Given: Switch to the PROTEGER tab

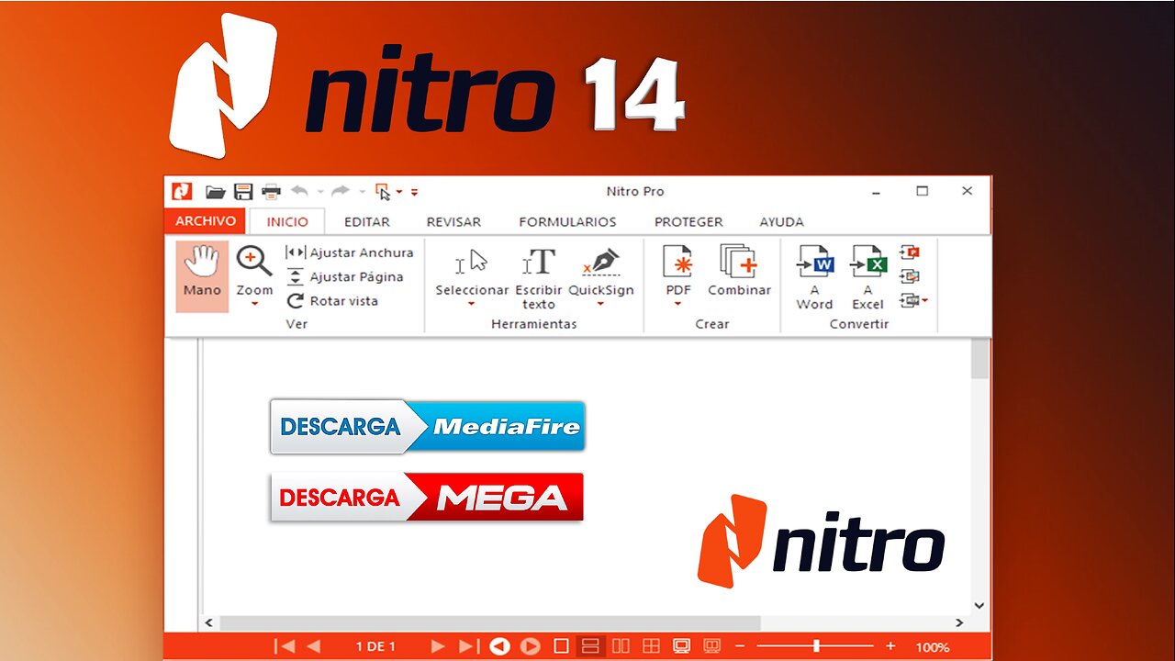Looking at the screenshot, I should (688, 221).
